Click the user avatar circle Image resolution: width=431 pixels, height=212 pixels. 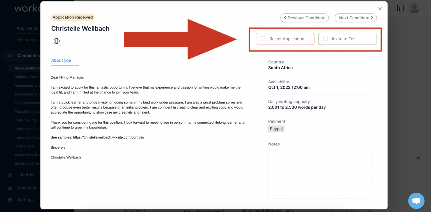[414, 8]
